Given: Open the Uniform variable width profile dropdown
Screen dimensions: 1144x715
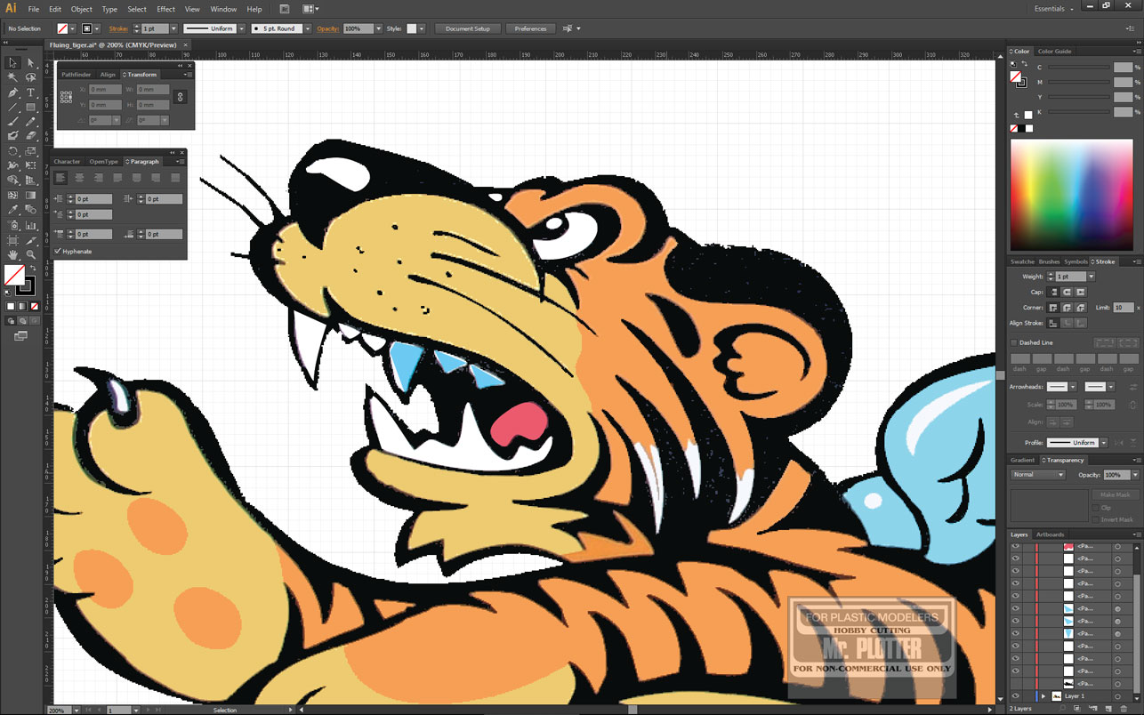Looking at the screenshot, I should (x=241, y=28).
